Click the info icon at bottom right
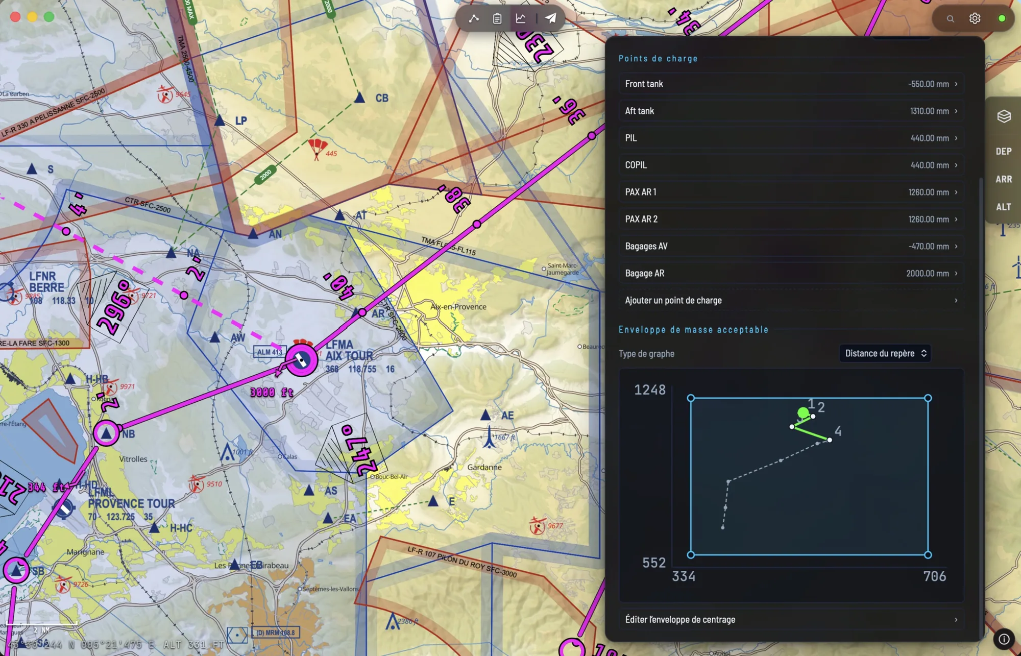The image size is (1021, 656). pyautogui.click(x=1004, y=639)
